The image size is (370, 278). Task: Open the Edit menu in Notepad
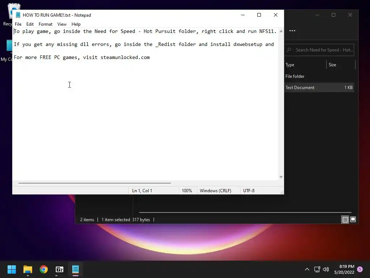[x=30, y=24]
